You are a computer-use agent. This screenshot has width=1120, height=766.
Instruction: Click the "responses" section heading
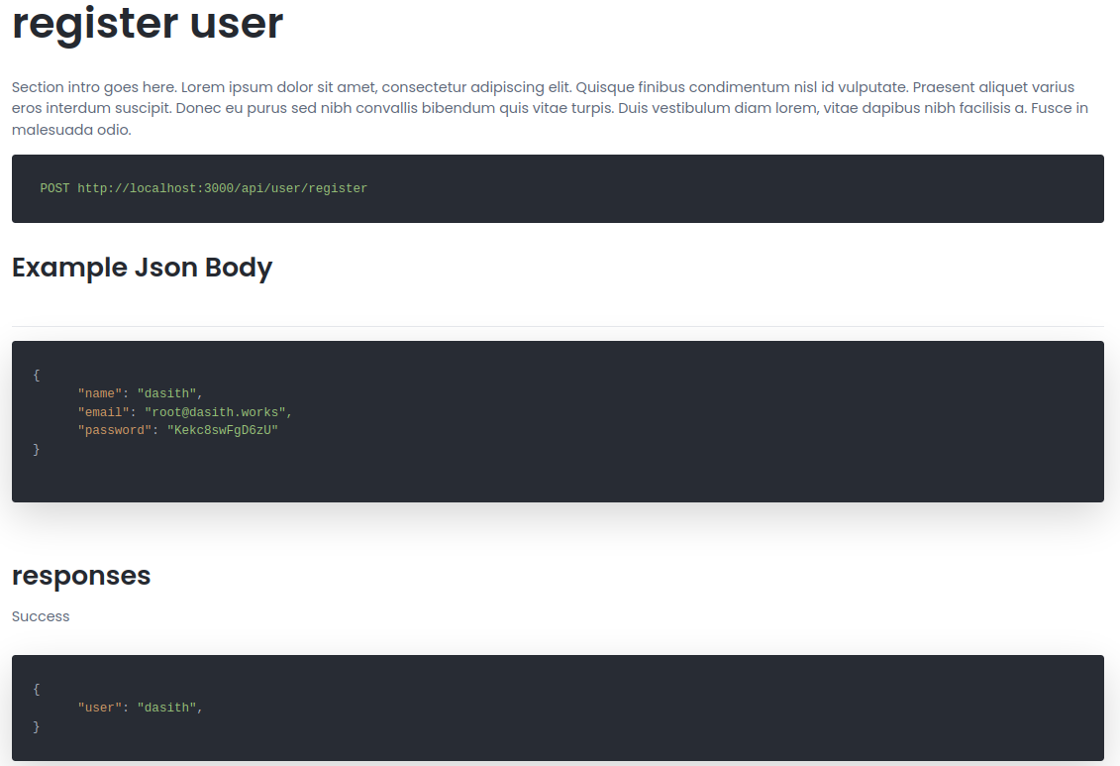(x=81, y=576)
